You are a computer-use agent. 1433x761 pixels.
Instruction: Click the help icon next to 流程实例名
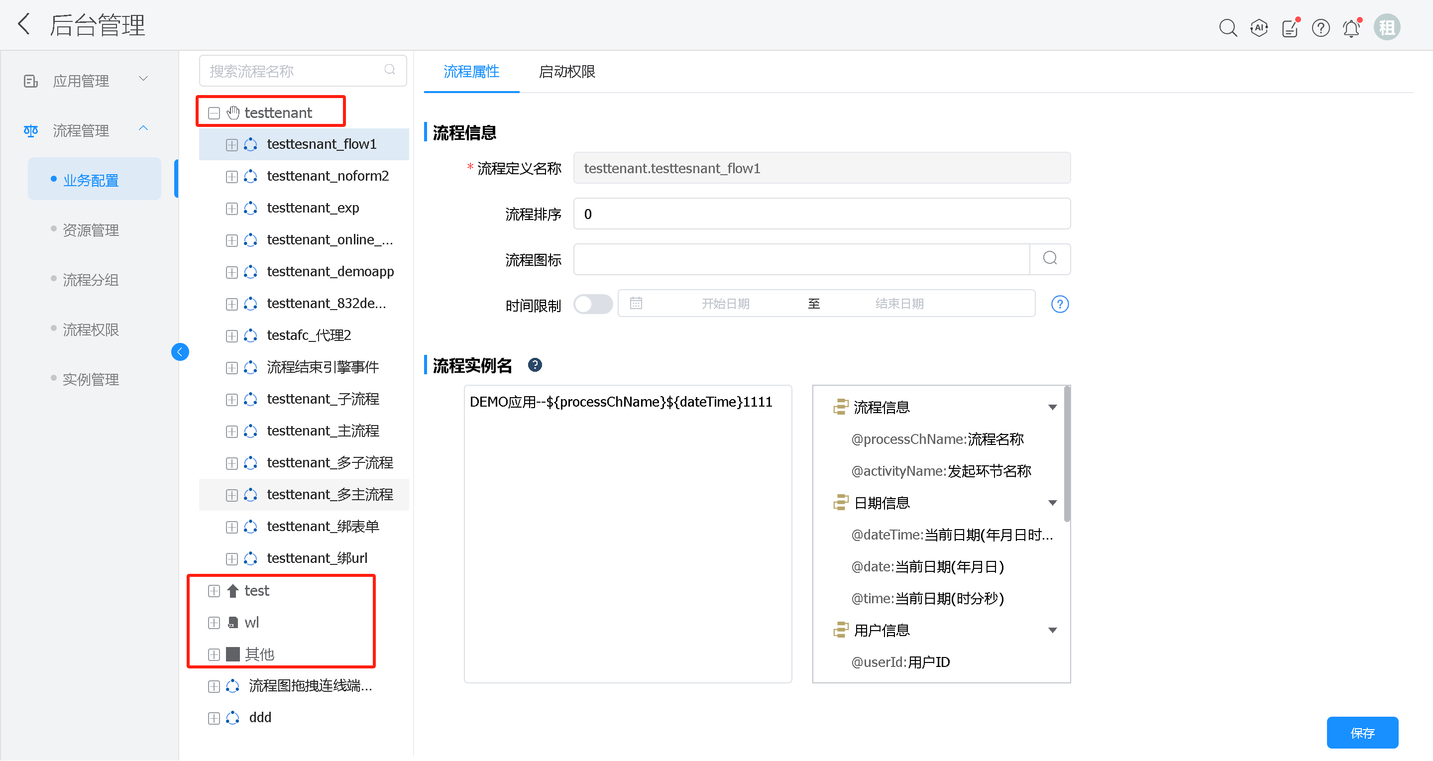[535, 365]
